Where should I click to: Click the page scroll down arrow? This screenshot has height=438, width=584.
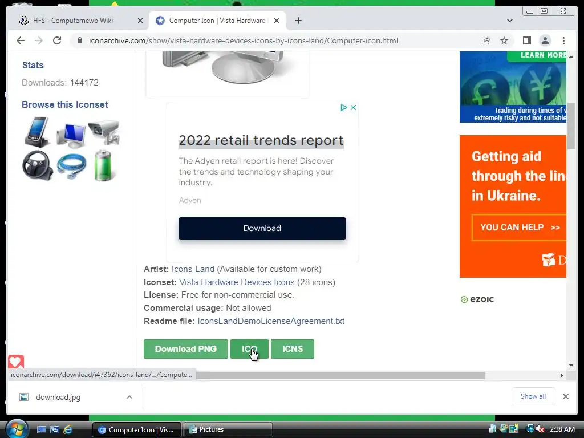pos(571,366)
